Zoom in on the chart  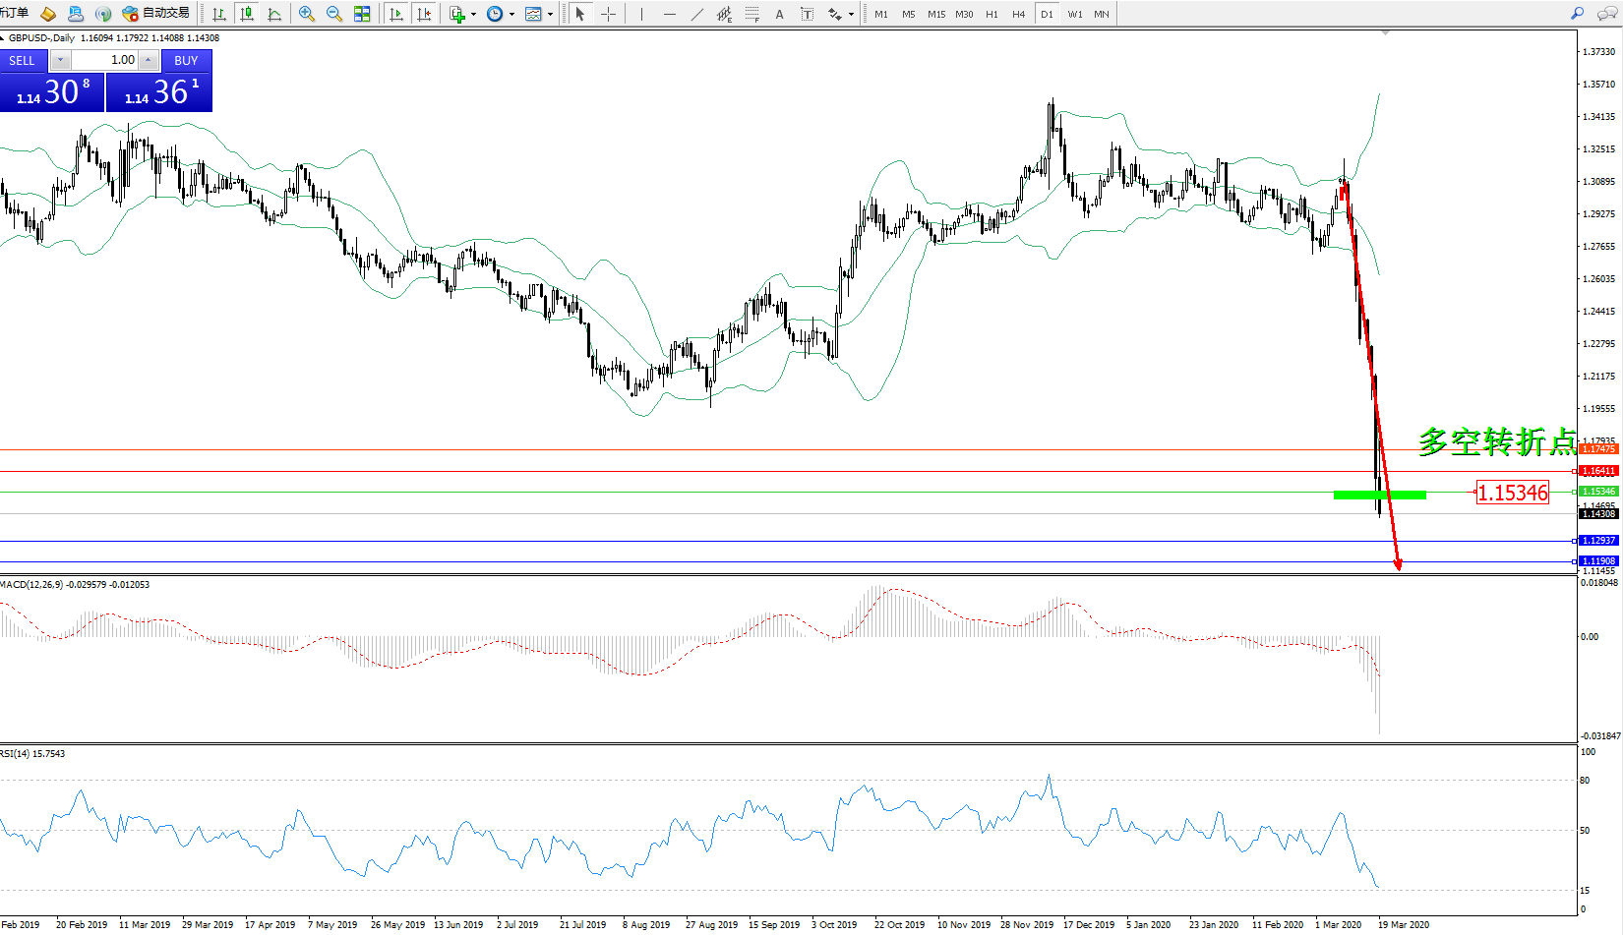307,14
